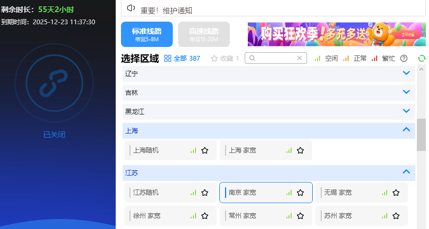Screen dimensions: 429x229
Task: Switch to 标准线路 tab
Action: pyautogui.click(x=147, y=34)
